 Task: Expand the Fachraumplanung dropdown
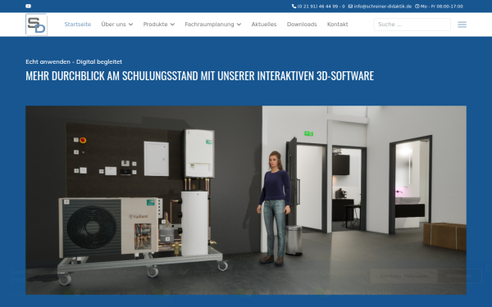[212, 25]
